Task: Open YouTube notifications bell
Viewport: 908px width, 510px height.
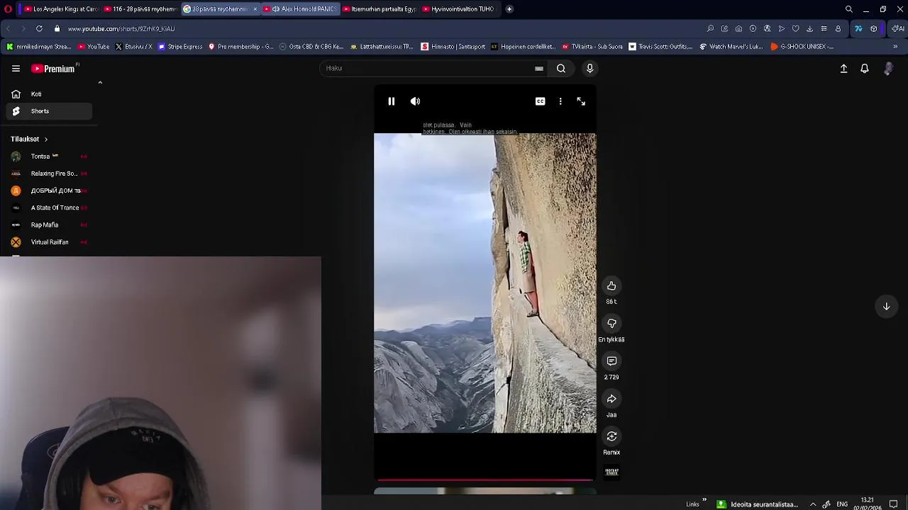Action: point(865,69)
